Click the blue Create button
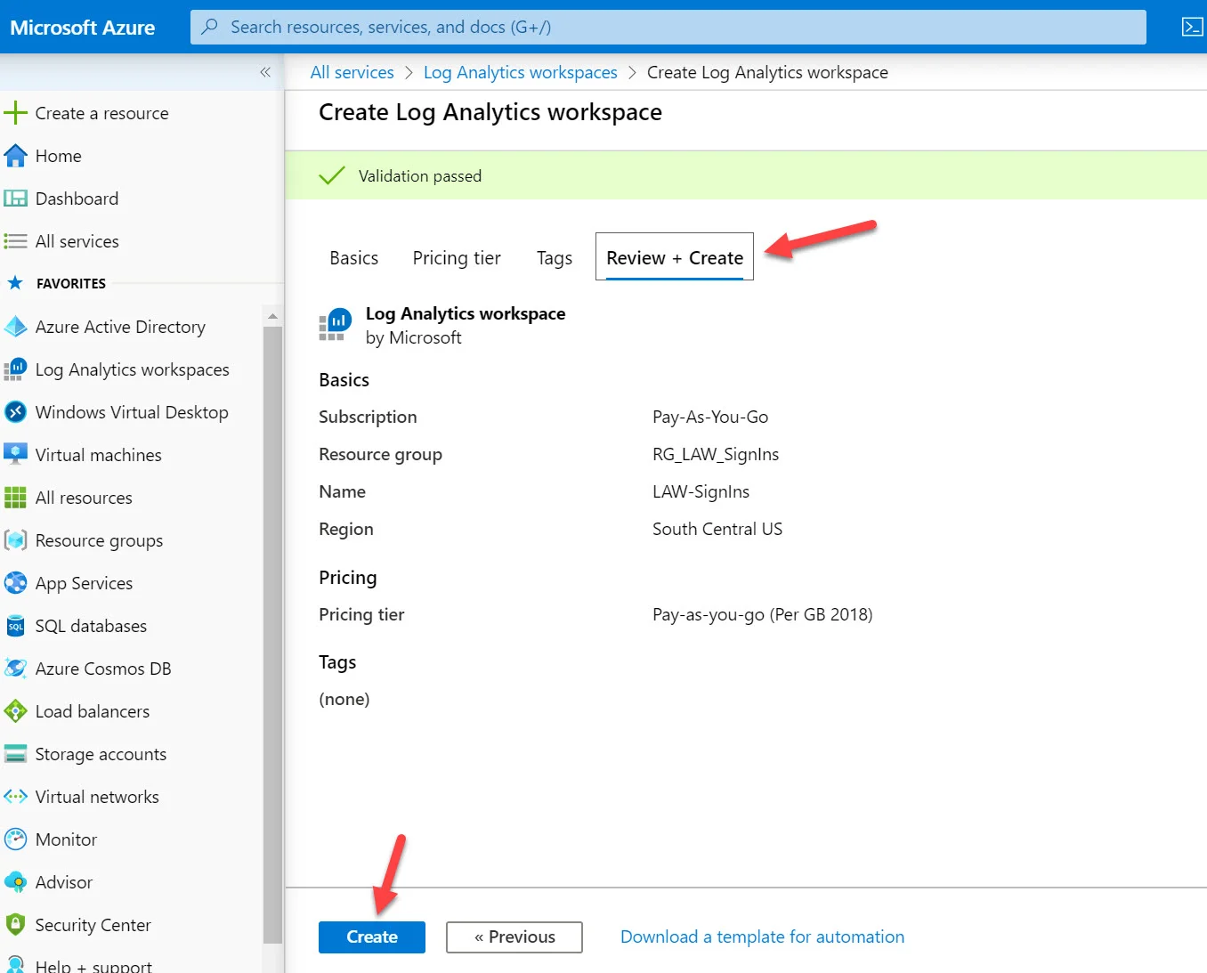Image resolution: width=1207 pixels, height=973 pixels. [372, 937]
